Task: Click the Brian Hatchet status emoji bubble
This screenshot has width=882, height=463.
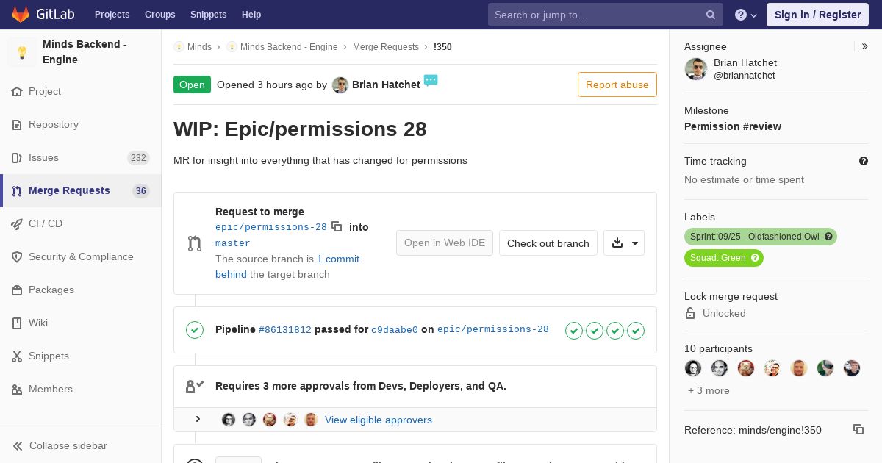Action: point(431,80)
